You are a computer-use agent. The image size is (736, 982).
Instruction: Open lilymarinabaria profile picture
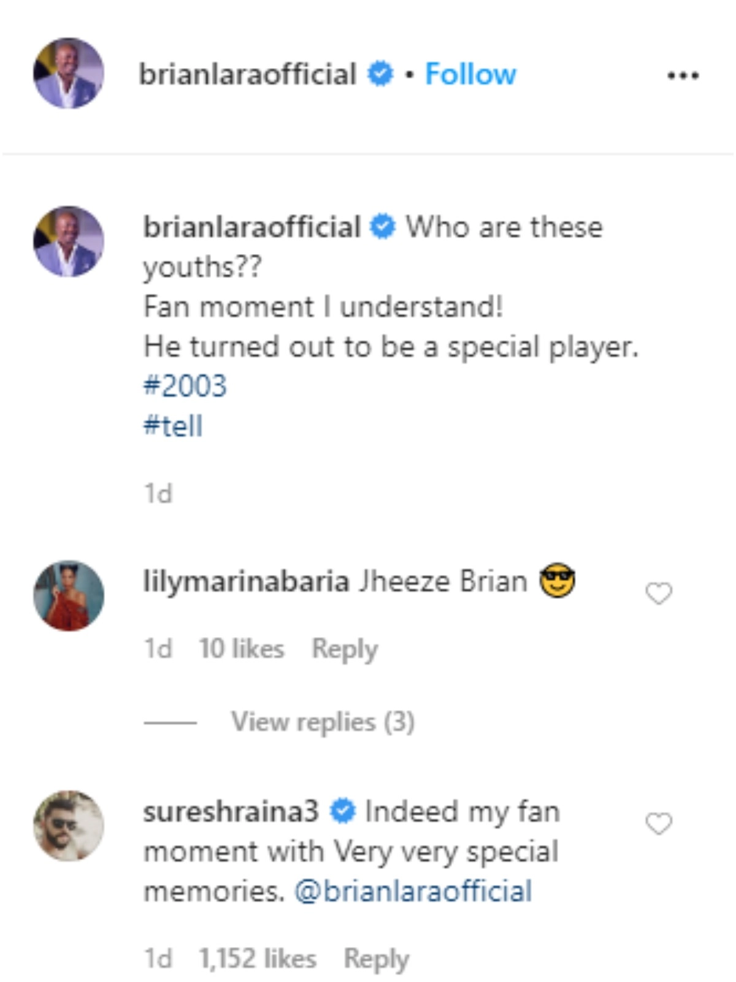[68, 595]
